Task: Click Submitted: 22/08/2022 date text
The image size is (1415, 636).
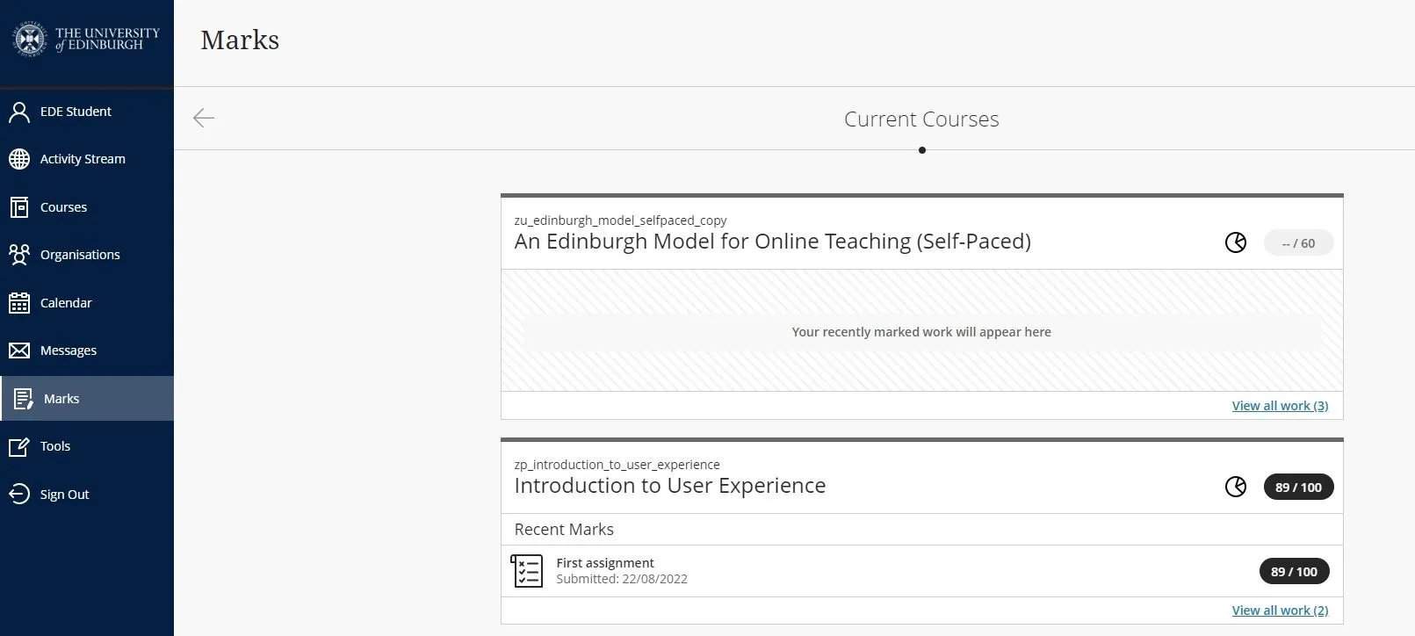Action: click(622, 579)
